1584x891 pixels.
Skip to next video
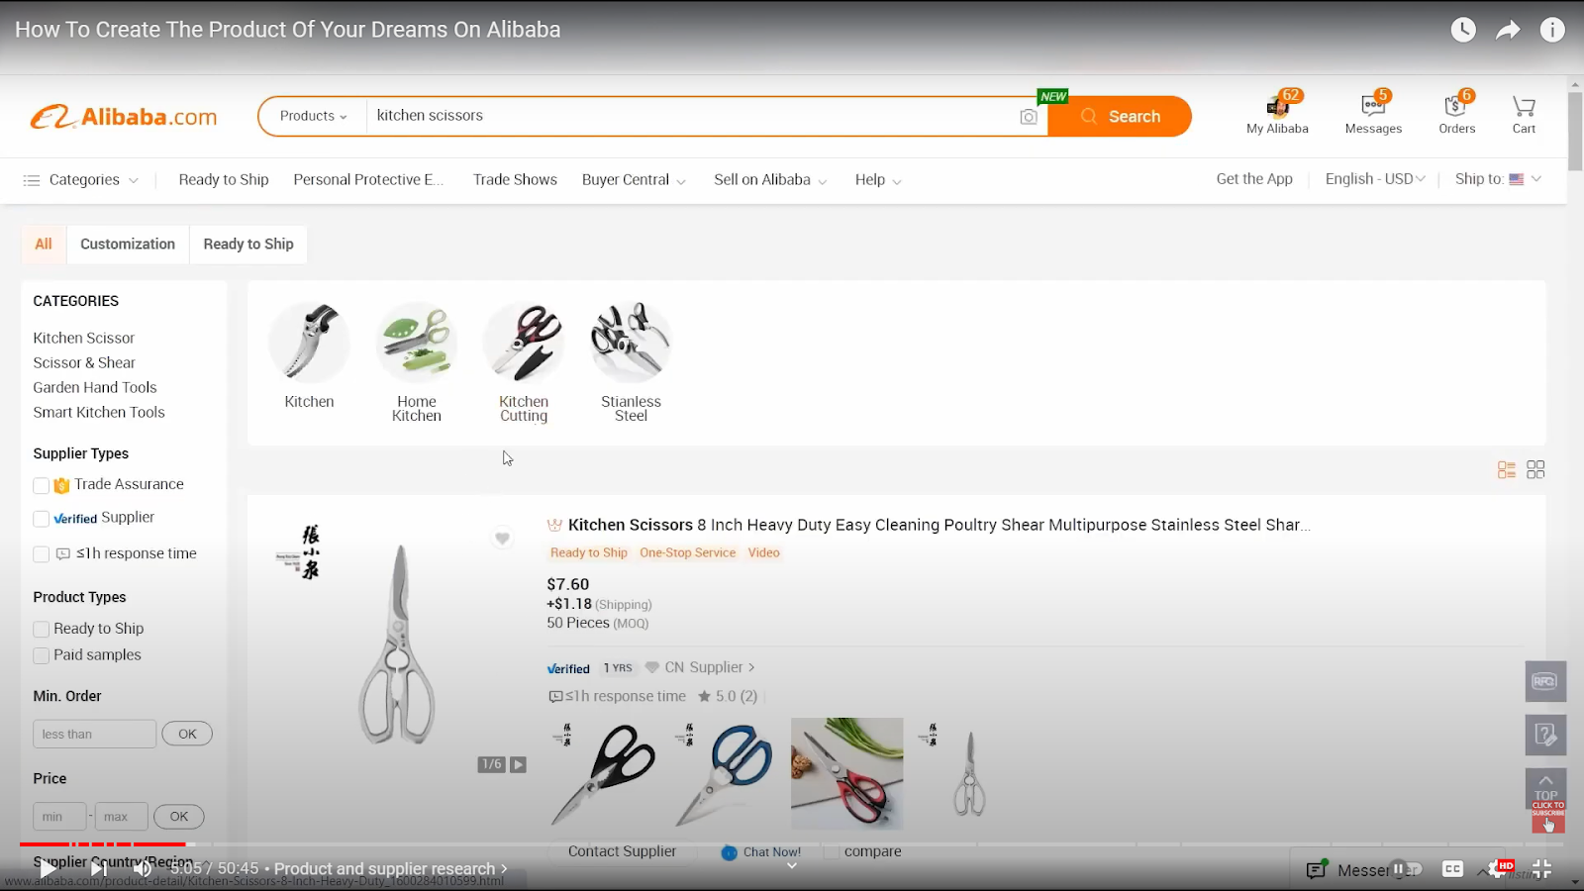click(98, 869)
